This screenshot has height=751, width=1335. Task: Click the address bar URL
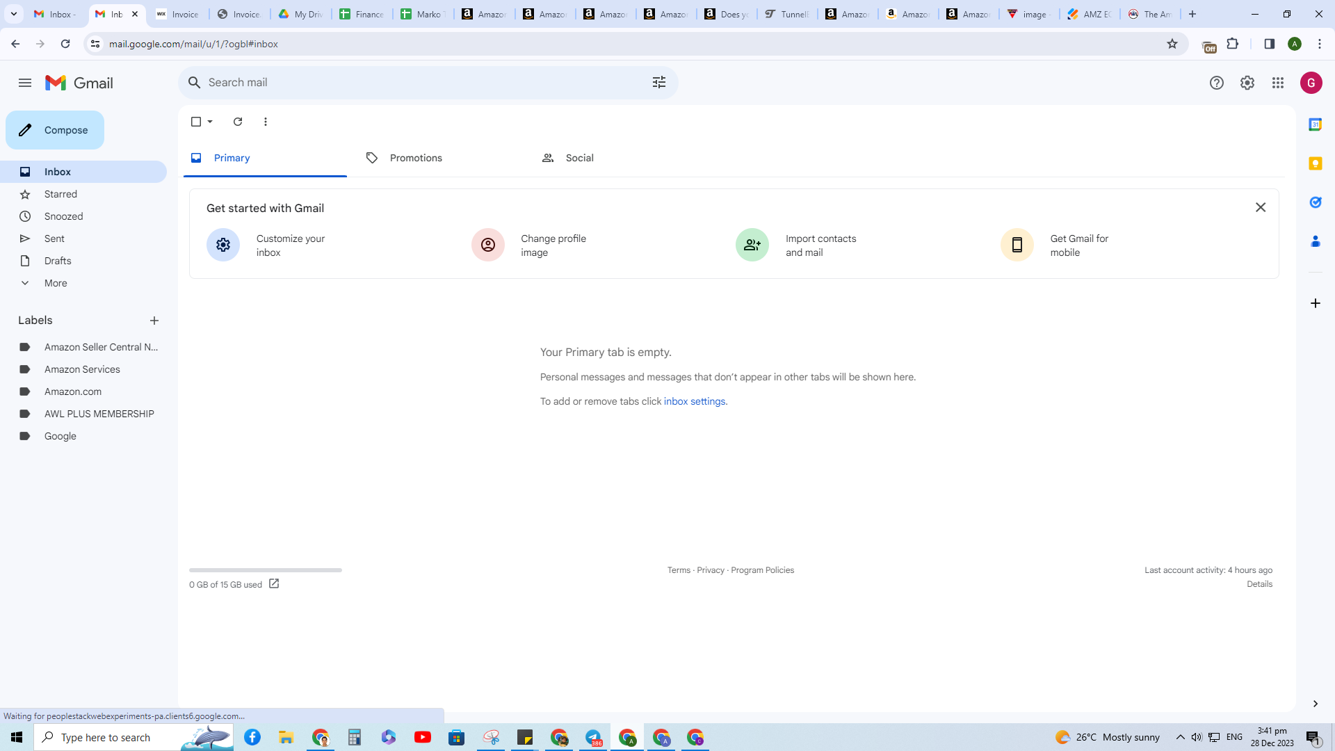point(193,44)
